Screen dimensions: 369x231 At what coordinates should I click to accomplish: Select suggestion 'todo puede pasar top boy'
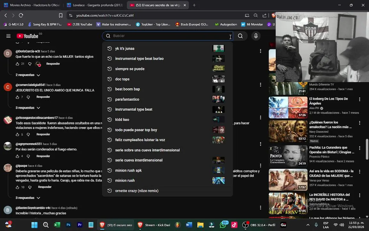point(167,130)
